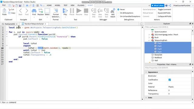The width and height of the screenshot is (194, 109).
Task: Open the help question mark icon
Action: (166, 5)
